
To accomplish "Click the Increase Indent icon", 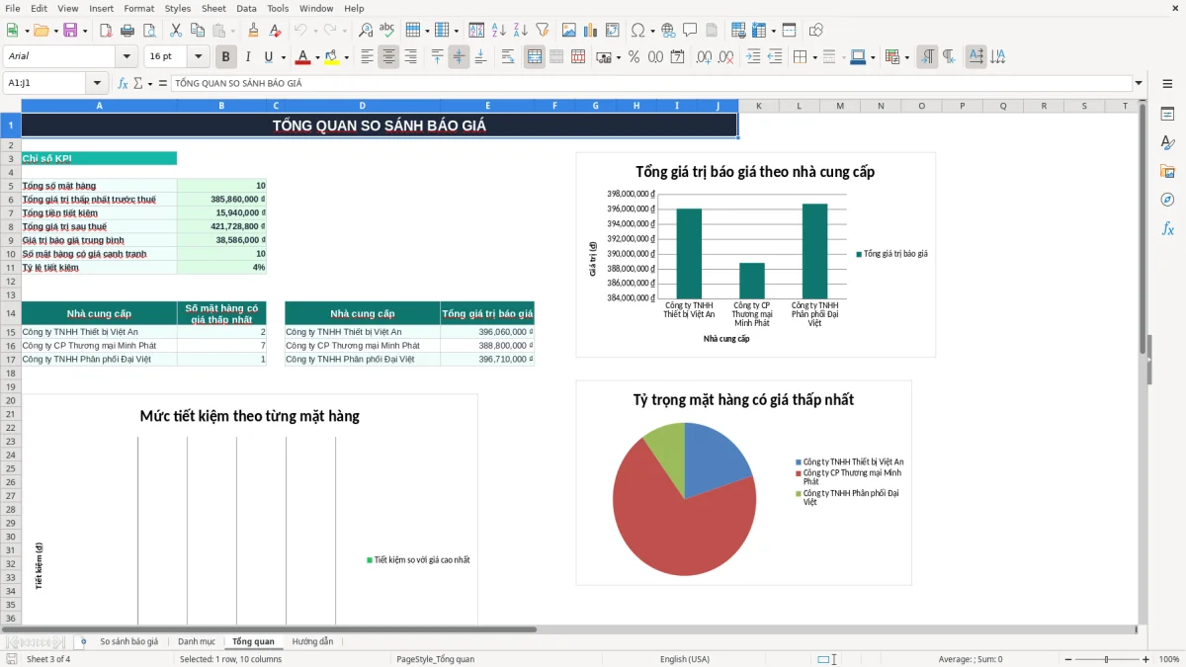I will point(753,57).
